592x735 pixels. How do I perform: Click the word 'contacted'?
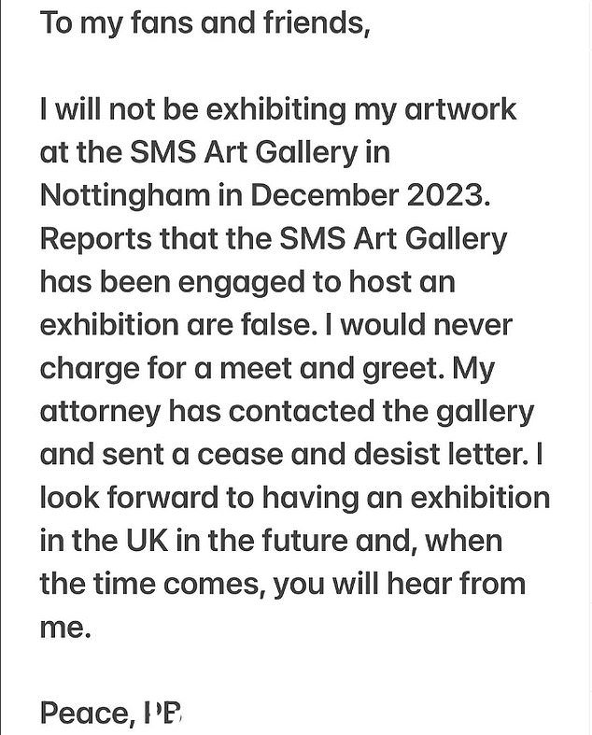302,411
